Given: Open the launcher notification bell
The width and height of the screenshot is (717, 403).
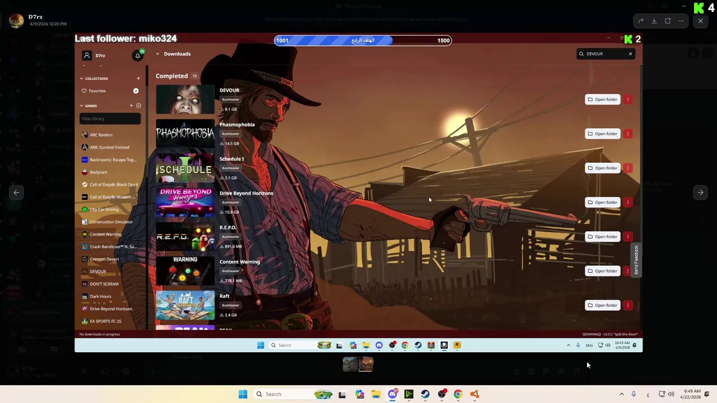Looking at the screenshot, I should point(137,55).
